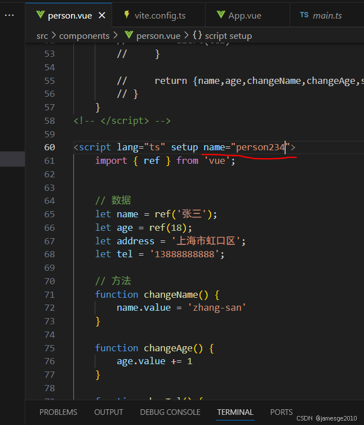
Task: Click line number 71 in the gutter
Action: tap(50, 295)
